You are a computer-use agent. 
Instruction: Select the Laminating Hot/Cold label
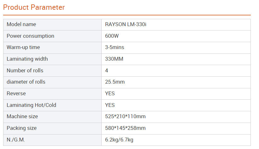[31, 105]
